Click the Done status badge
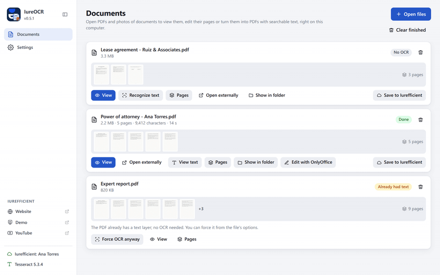440x275 pixels. point(403,119)
